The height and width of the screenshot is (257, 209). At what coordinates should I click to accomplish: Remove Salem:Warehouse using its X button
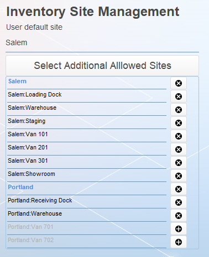[179, 110]
